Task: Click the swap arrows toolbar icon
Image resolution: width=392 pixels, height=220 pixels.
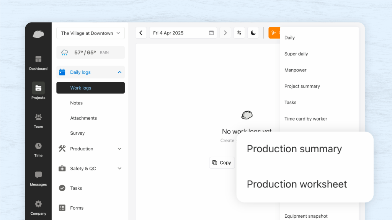Action: [x=239, y=33]
